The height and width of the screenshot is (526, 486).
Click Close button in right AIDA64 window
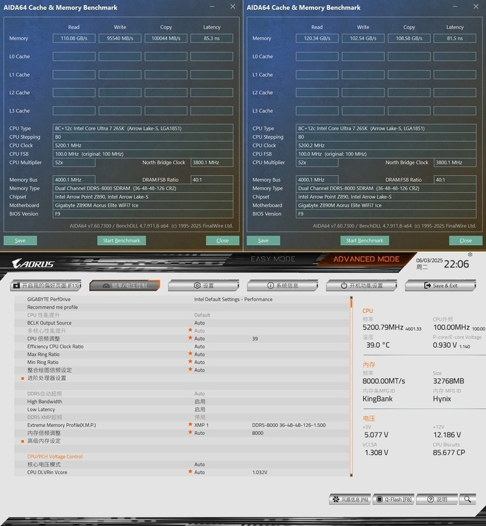[465, 240]
